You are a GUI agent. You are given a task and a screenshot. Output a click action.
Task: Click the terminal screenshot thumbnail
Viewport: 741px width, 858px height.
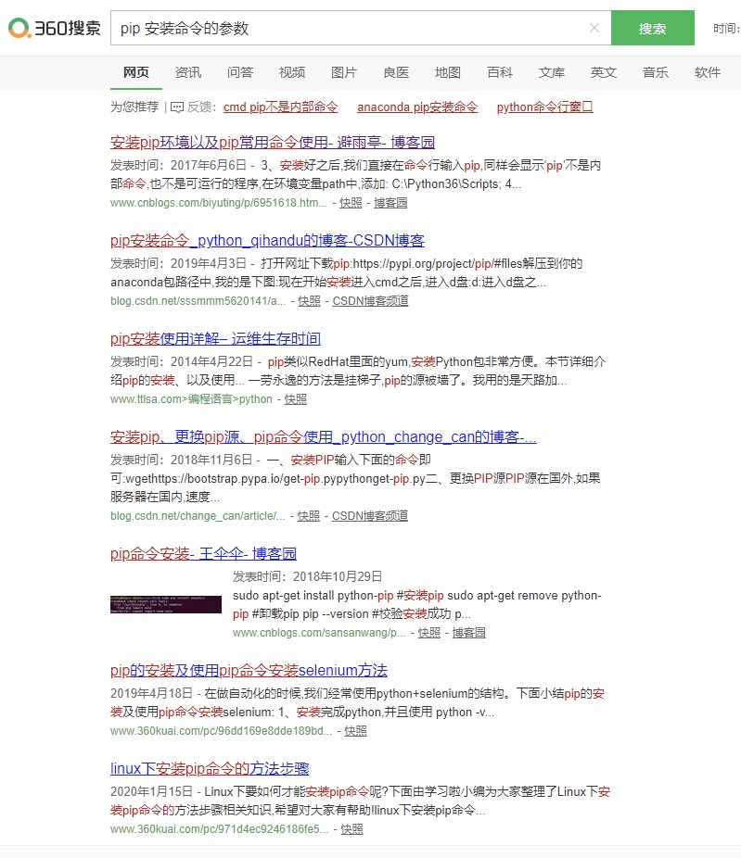(166, 605)
